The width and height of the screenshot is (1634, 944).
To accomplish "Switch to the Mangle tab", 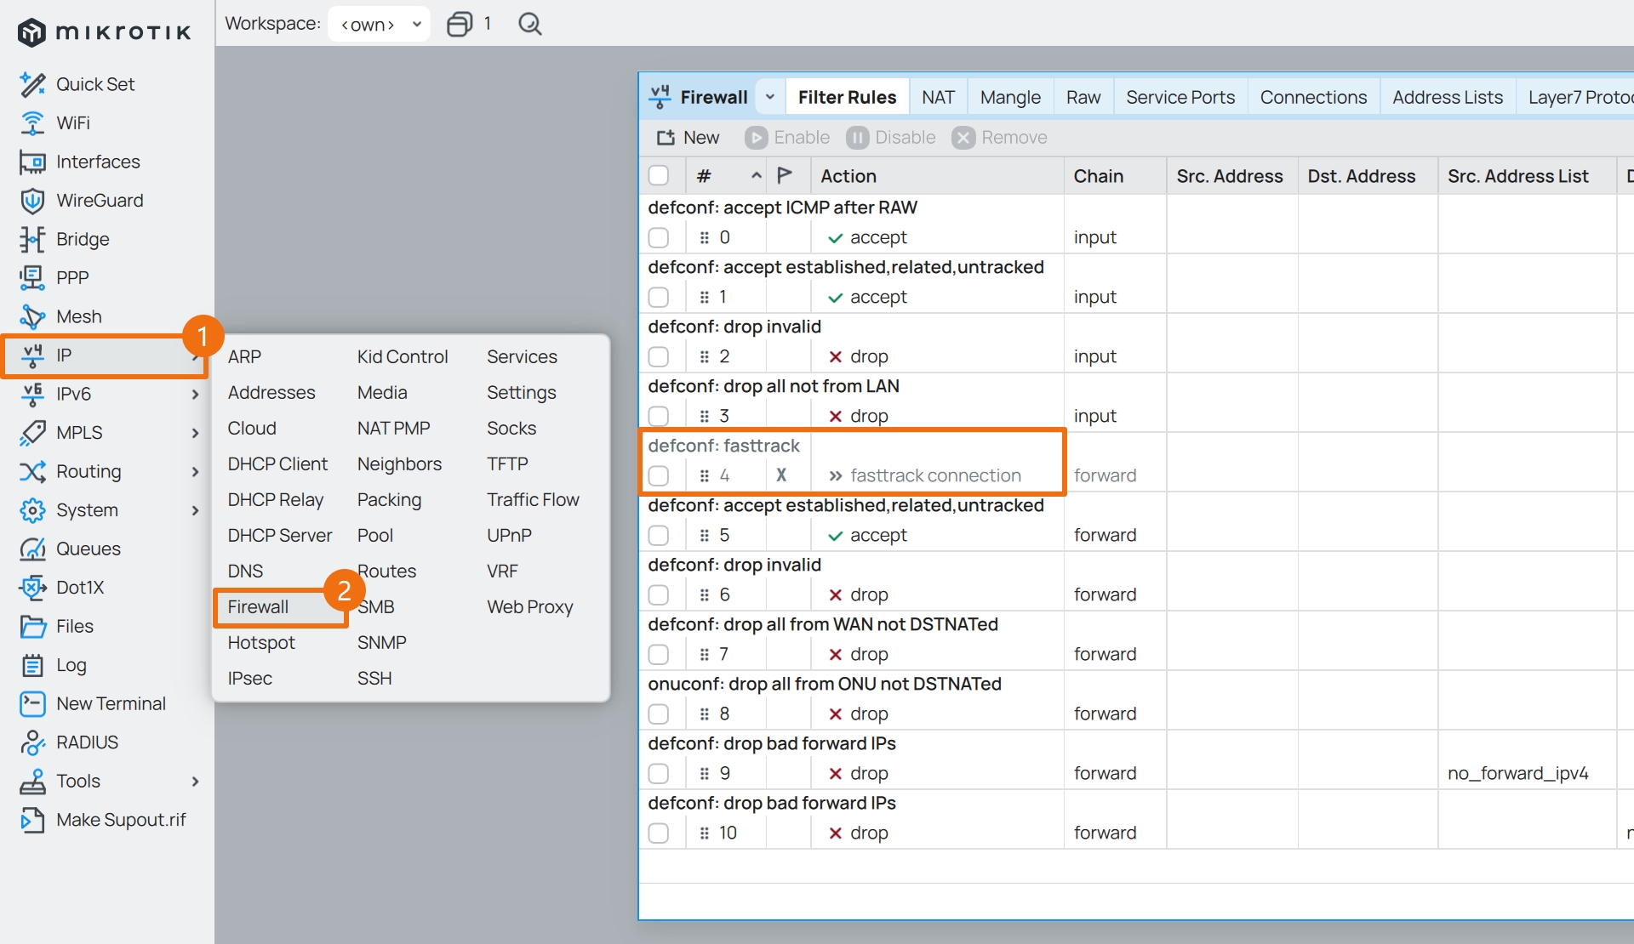I will click(x=1010, y=97).
